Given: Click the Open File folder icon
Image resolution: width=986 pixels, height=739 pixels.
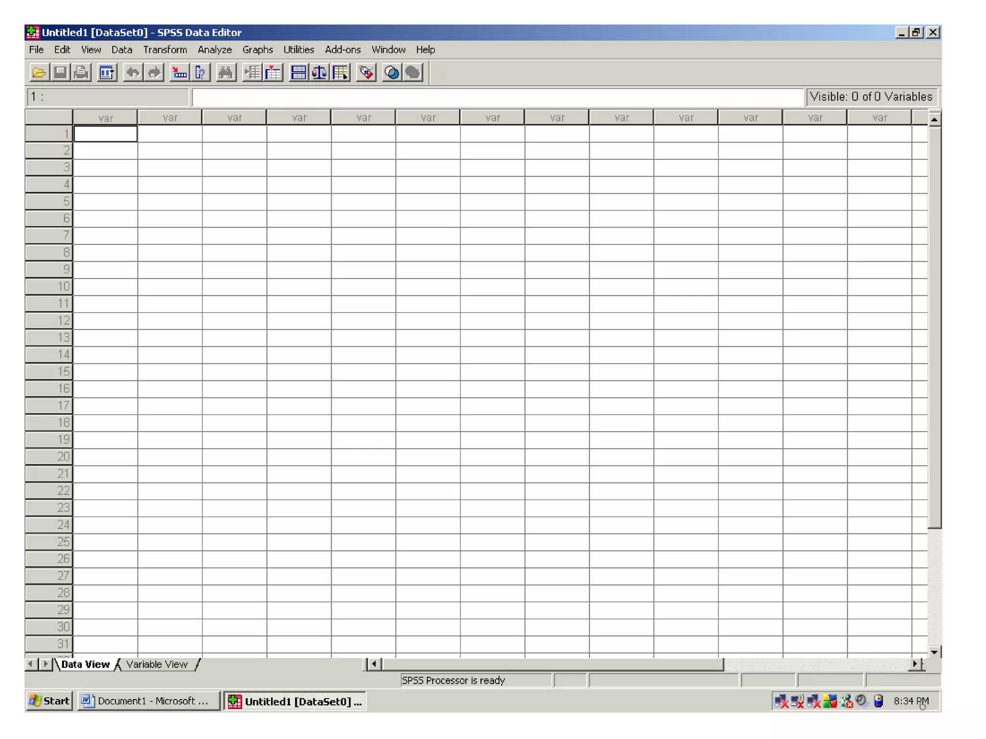Looking at the screenshot, I should tap(39, 73).
